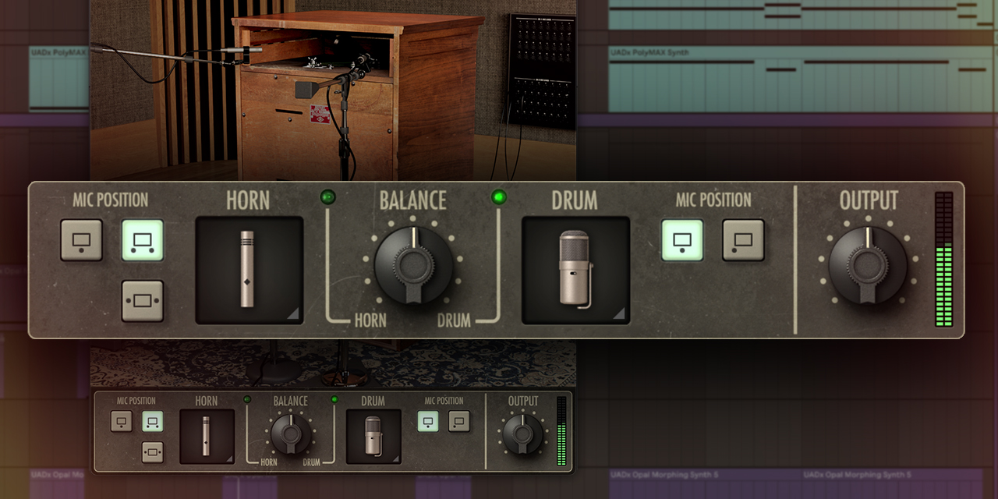The image size is (998, 499).
Task: Click the output meter in small plugin panel
Action: [x=561, y=431]
